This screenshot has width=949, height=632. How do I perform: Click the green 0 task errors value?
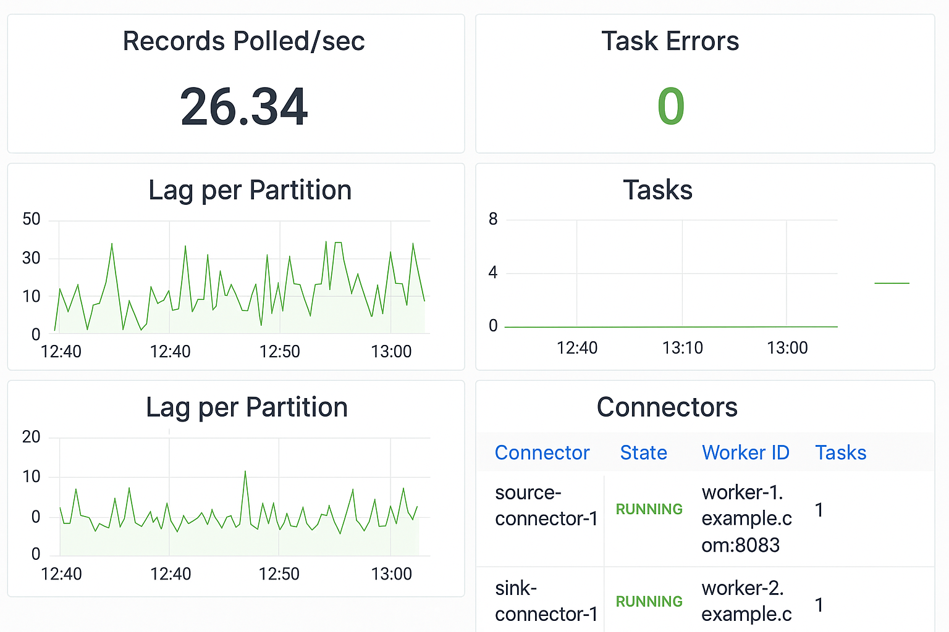670,107
